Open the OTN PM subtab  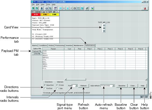(37, 54)
